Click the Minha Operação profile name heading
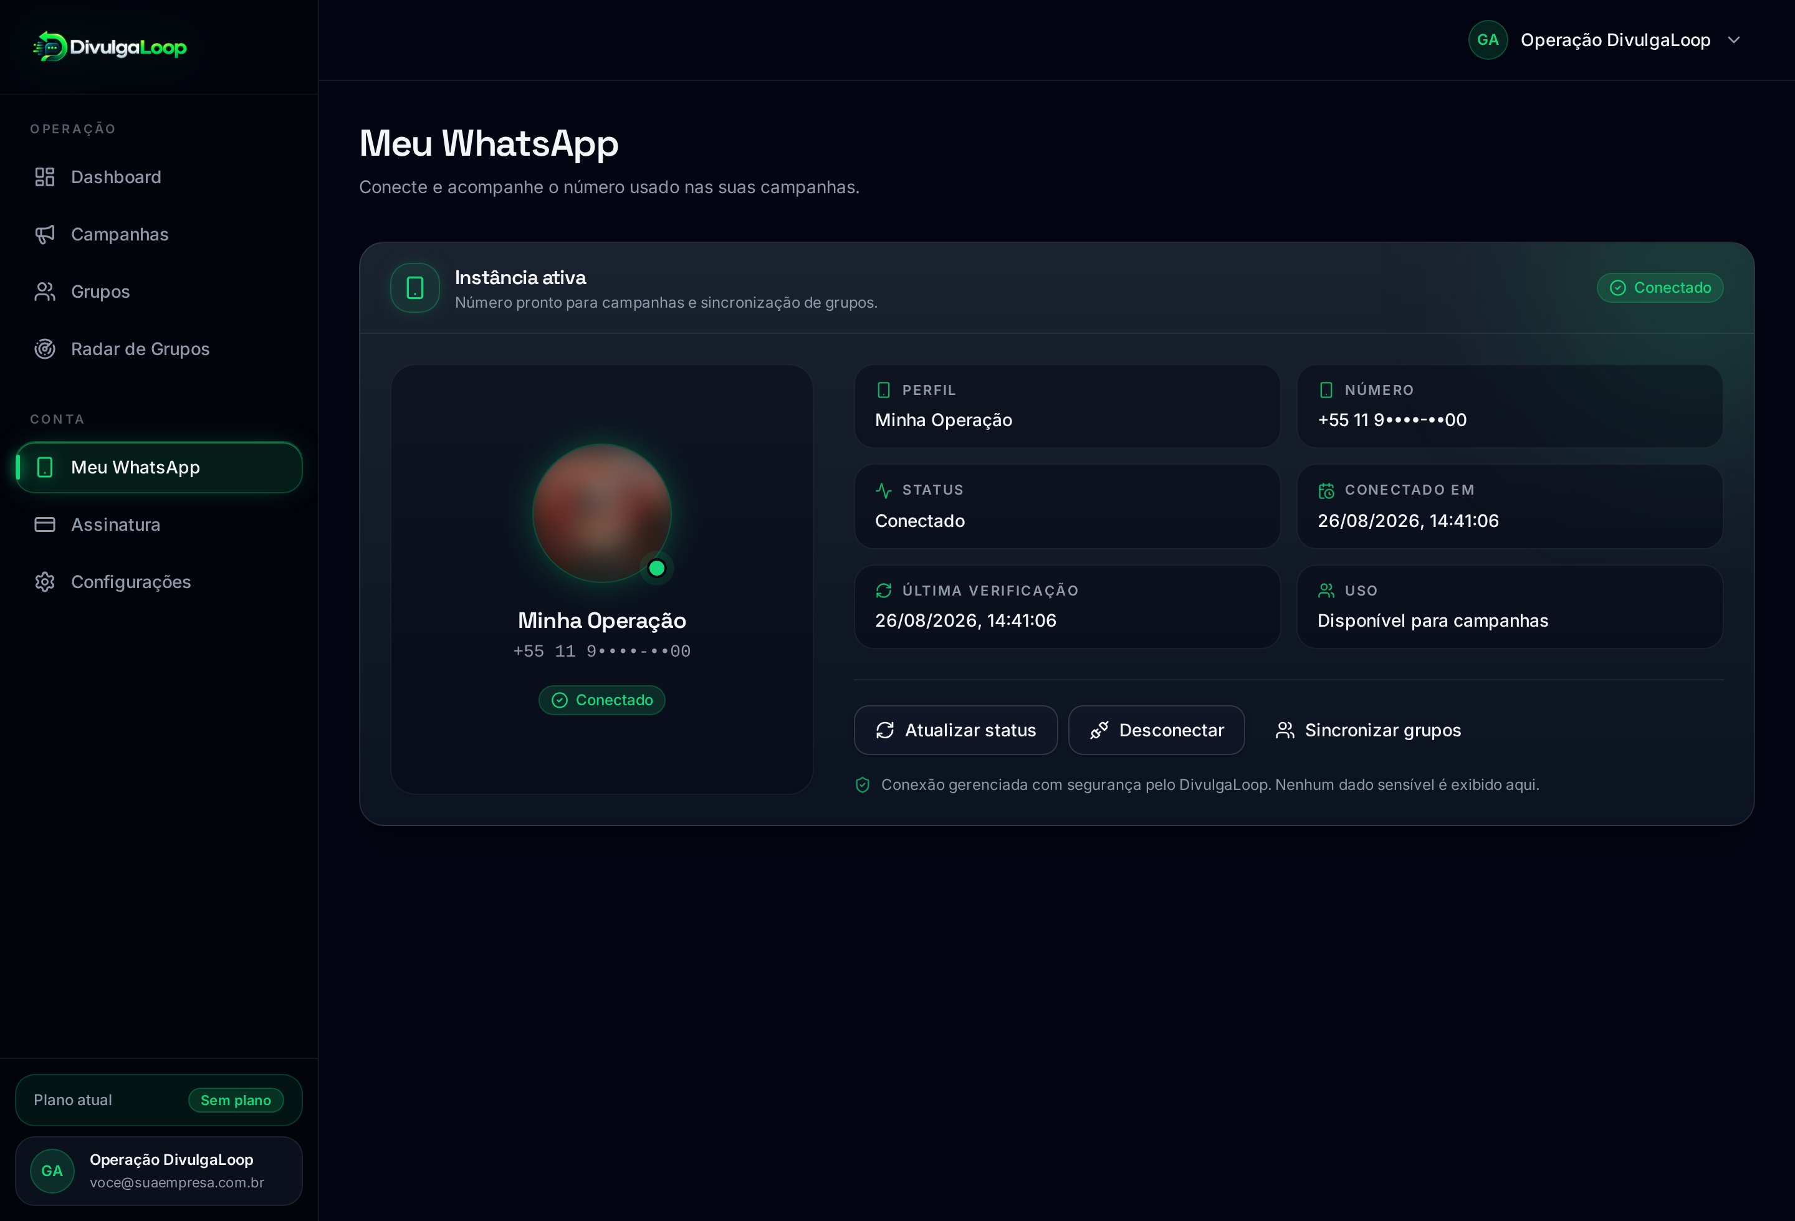Screen dimensions: 1795x1221 click(x=601, y=620)
